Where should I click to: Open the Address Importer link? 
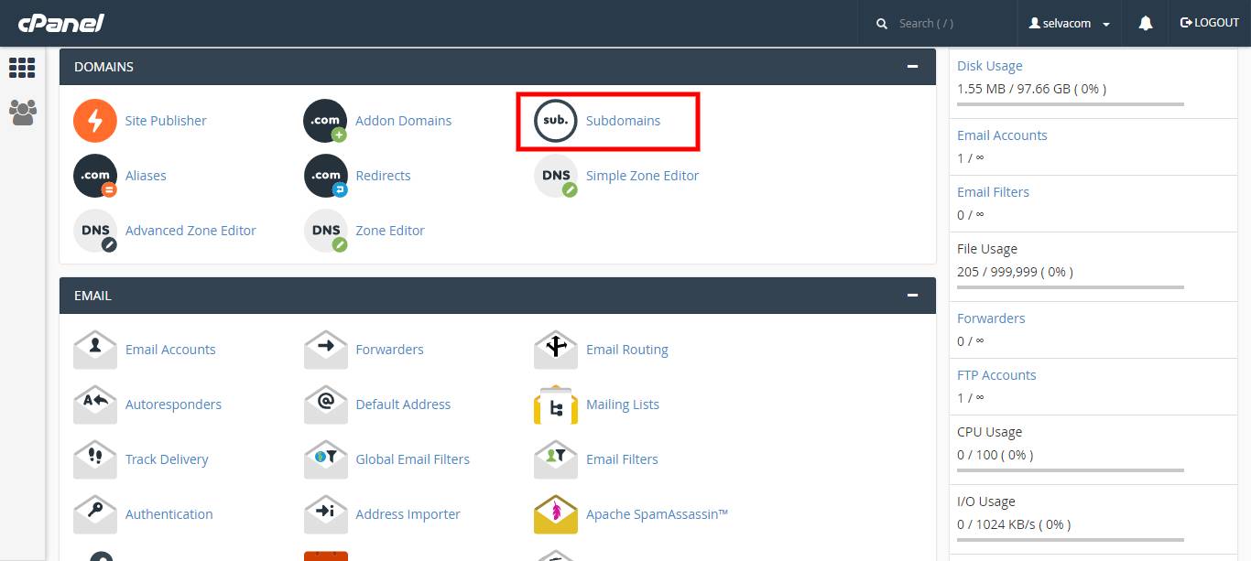(x=408, y=514)
